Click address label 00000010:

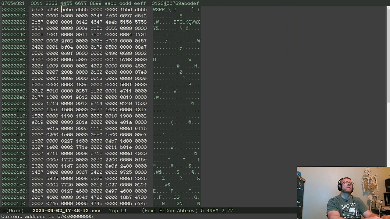(15, 16)
